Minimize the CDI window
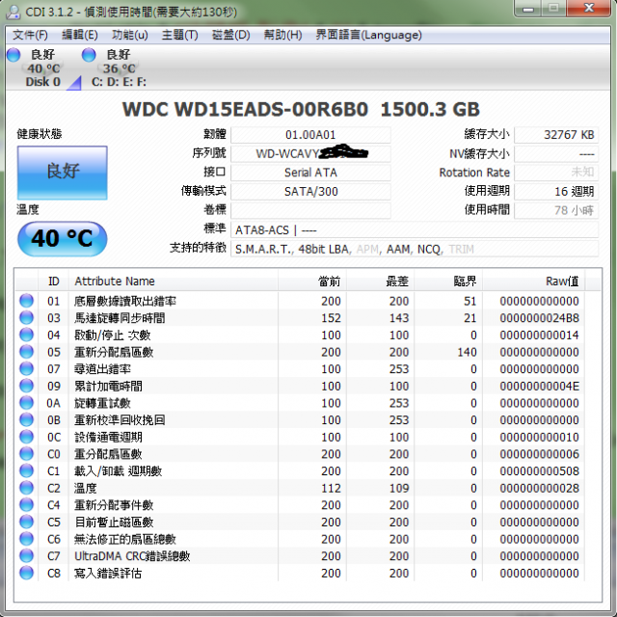The image size is (617, 617). (x=528, y=9)
